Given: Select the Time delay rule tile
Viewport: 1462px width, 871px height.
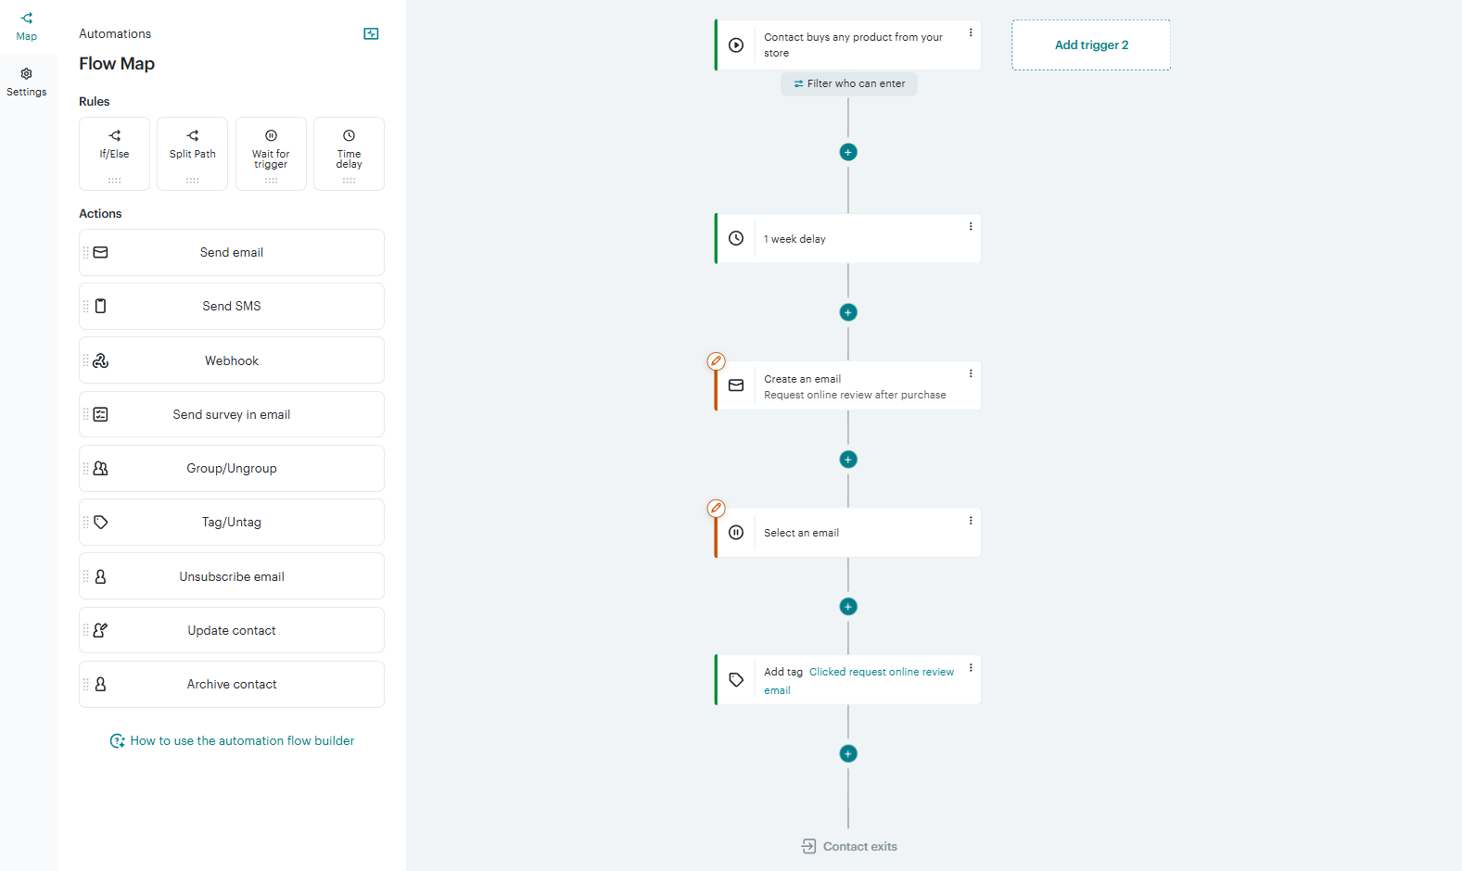Looking at the screenshot, I should tap(349, 154).
